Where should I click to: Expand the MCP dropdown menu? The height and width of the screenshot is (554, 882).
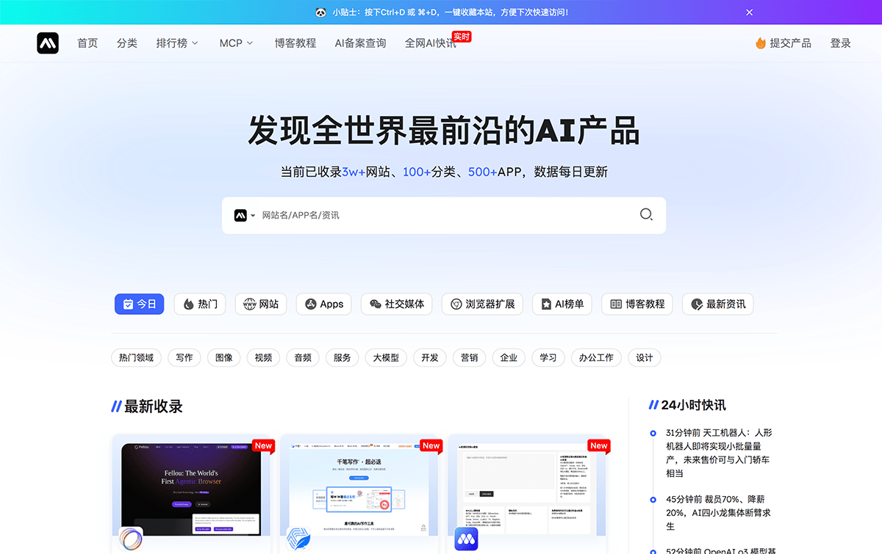pos(236,43)
